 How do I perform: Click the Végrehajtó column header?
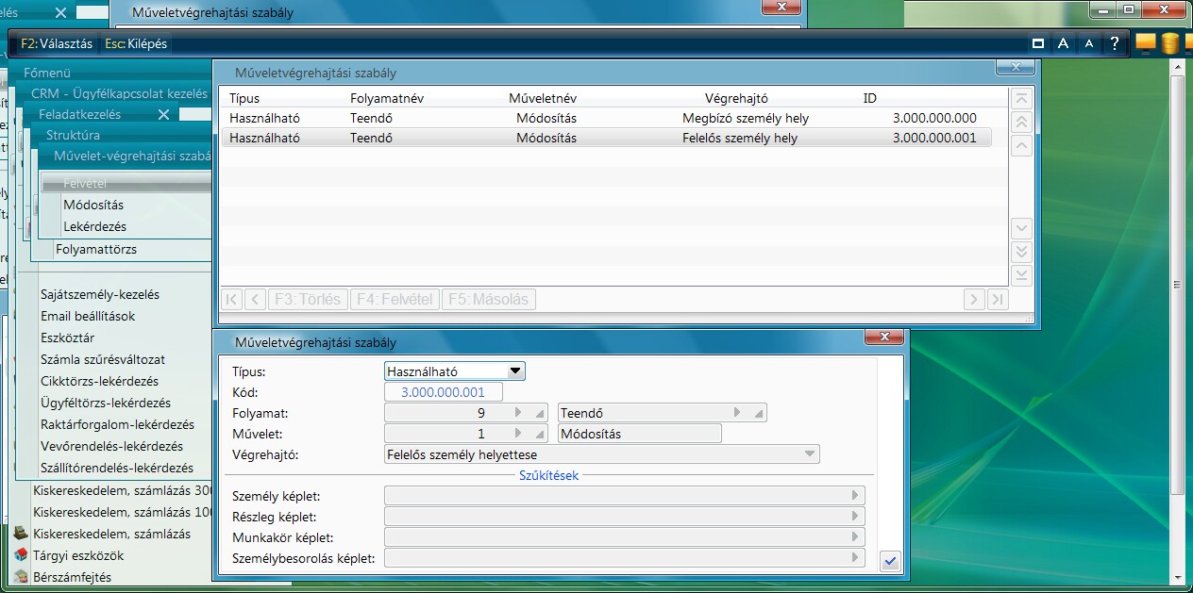737,98
